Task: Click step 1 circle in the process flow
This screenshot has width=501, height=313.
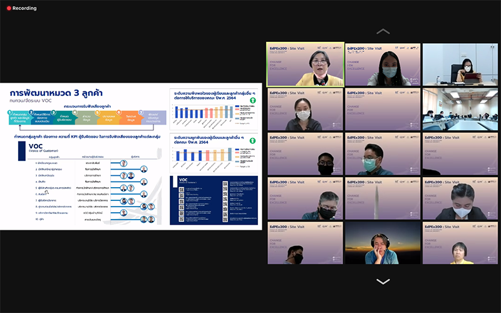Action: [10, 113]
